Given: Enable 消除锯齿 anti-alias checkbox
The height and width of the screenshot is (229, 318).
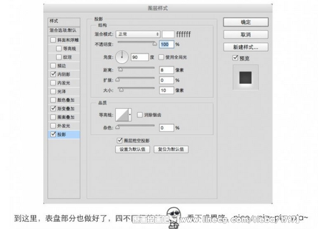Looking at the screenshot, I should [140, 115].
